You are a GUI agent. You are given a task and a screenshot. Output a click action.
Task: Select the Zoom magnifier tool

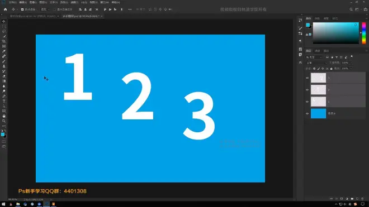4,121
